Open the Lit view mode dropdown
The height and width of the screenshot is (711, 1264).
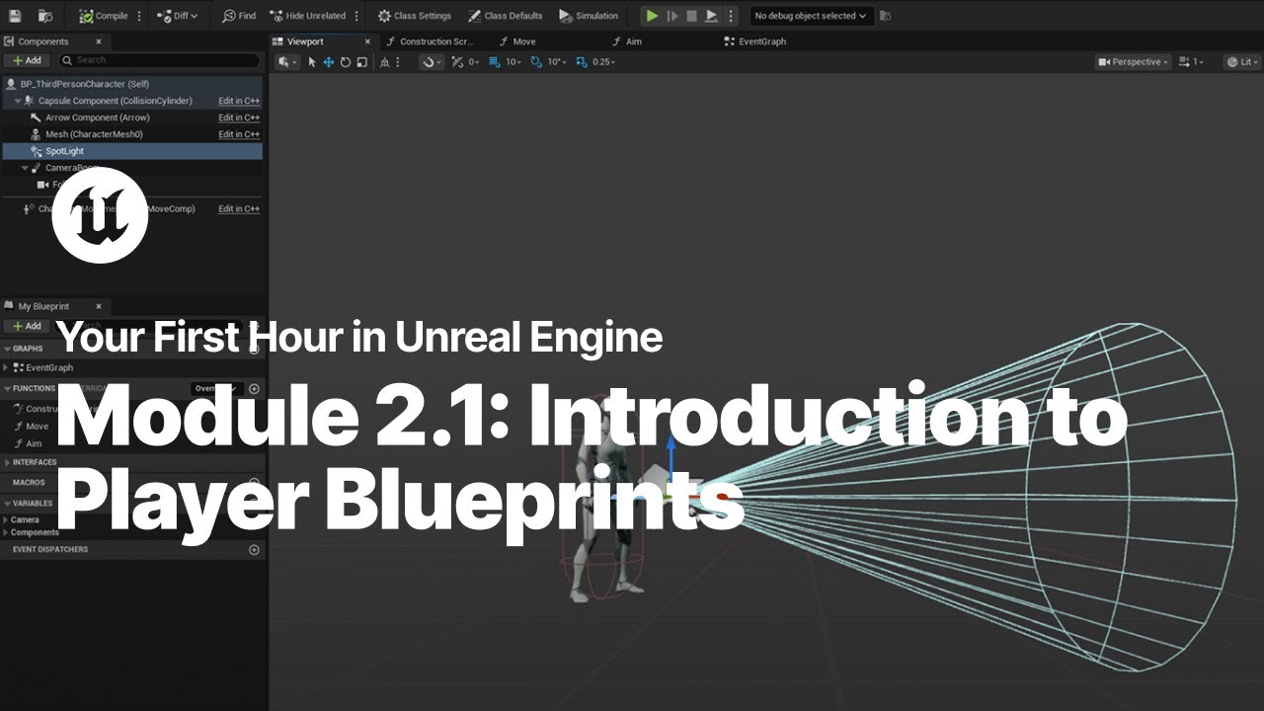[1243, 61]
